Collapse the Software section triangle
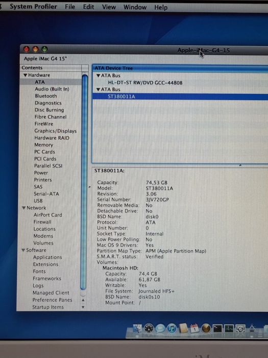 (23, 250)
